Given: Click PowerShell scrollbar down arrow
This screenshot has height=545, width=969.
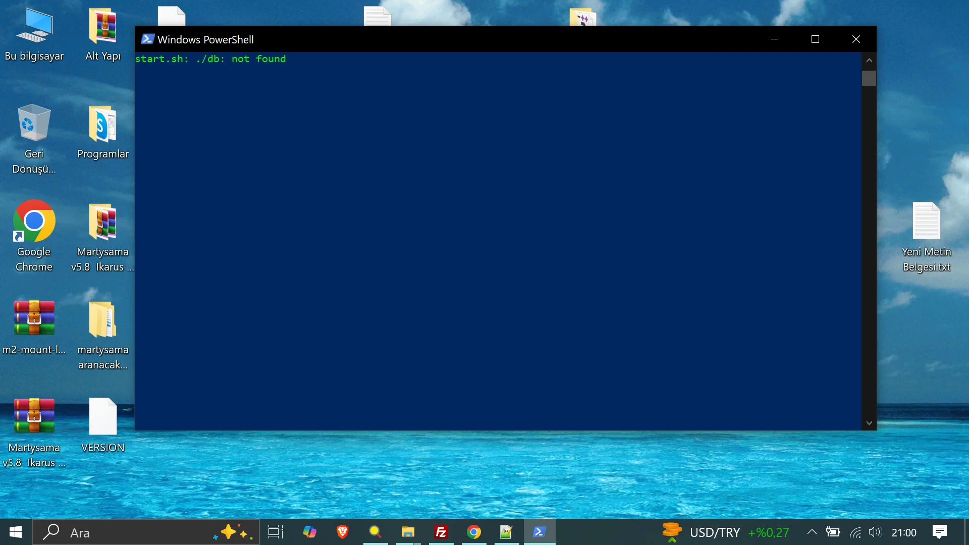Looking at the screenshot, I should pyautogui.click(x=869, y=423).
